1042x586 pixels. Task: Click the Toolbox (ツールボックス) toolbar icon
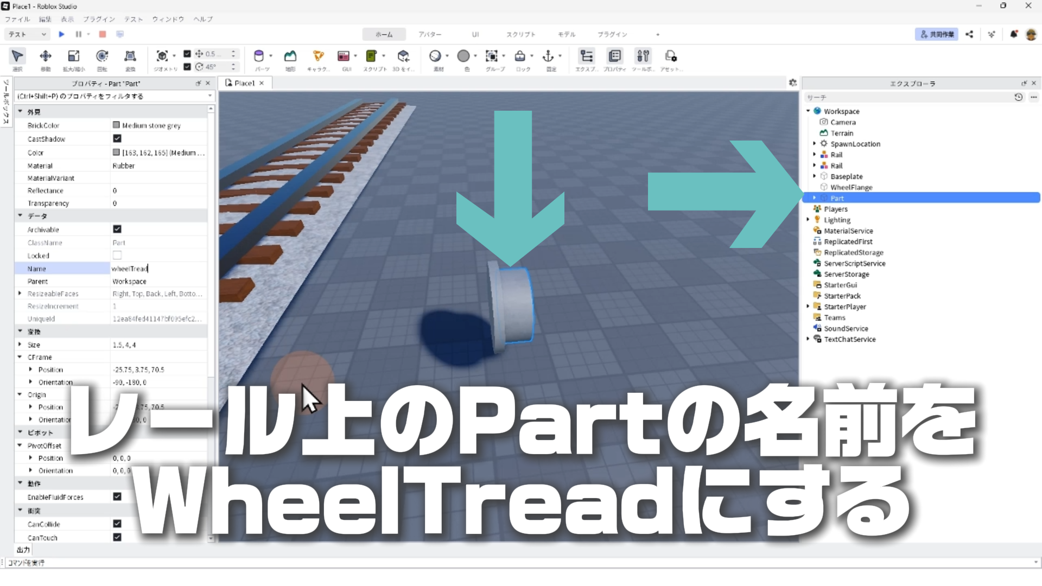click(643, 56)
